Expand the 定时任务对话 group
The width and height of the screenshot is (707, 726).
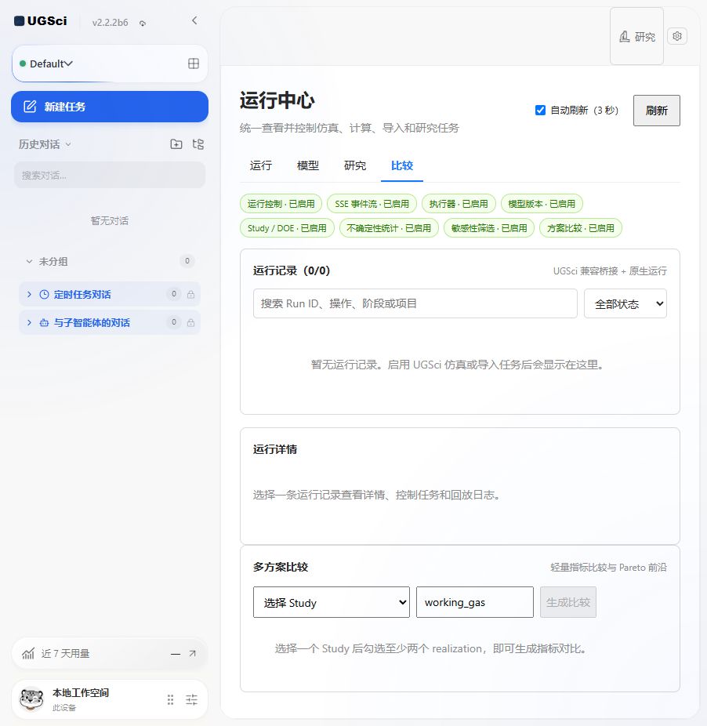coord(29,295)
